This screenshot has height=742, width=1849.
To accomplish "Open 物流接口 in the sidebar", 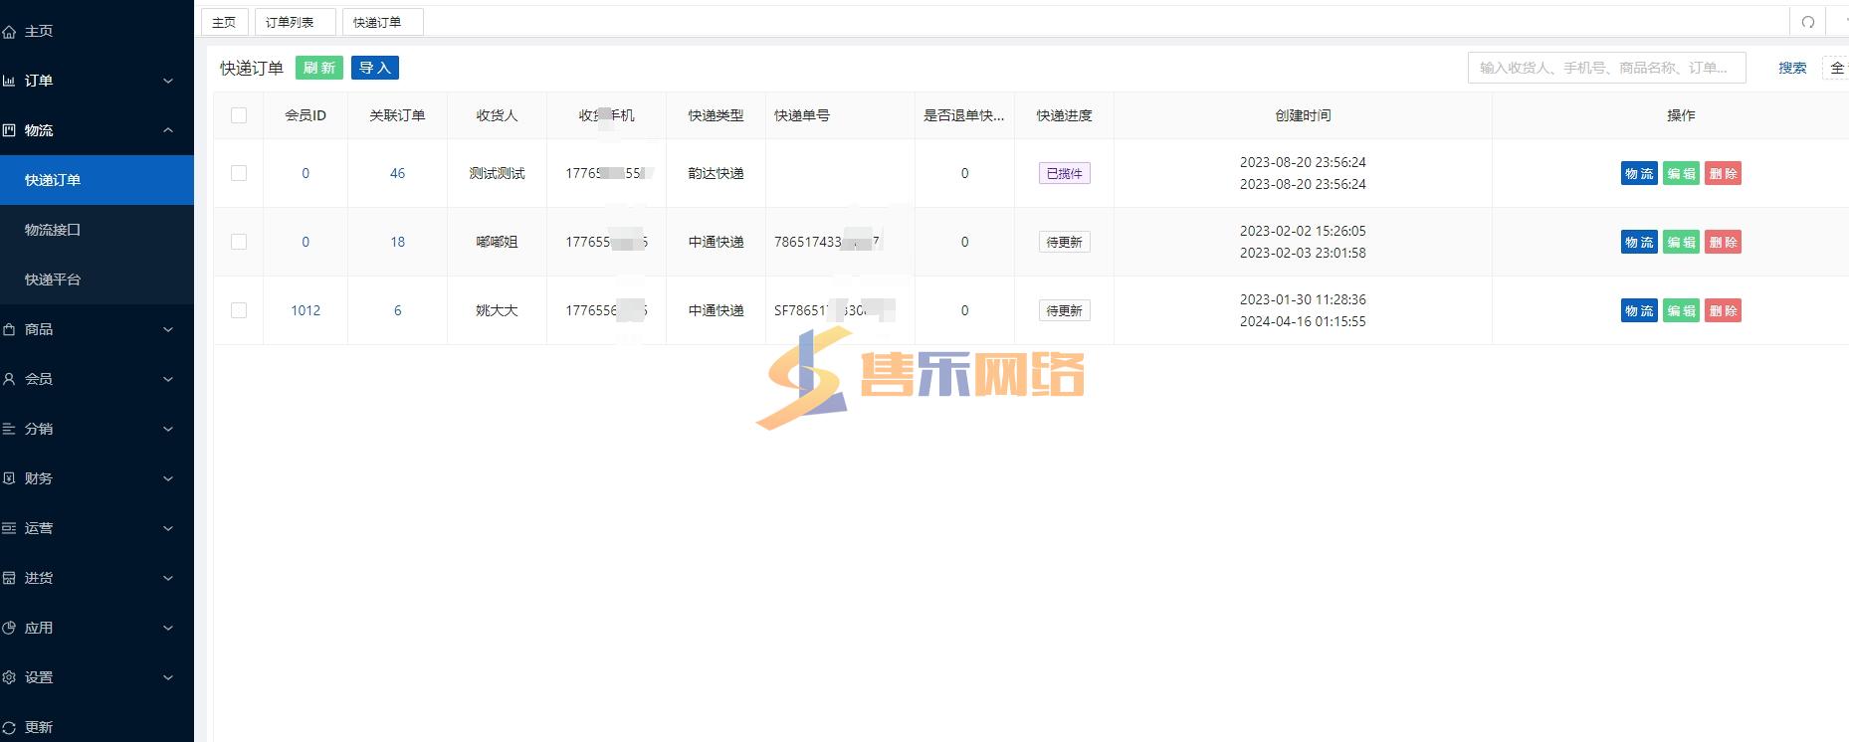I will tap(53, 230).
